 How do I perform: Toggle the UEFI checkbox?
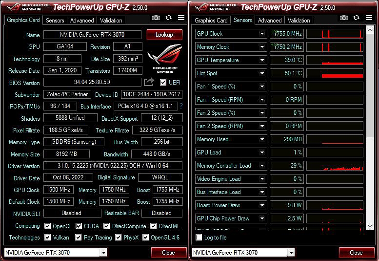[x=163, y=82]
